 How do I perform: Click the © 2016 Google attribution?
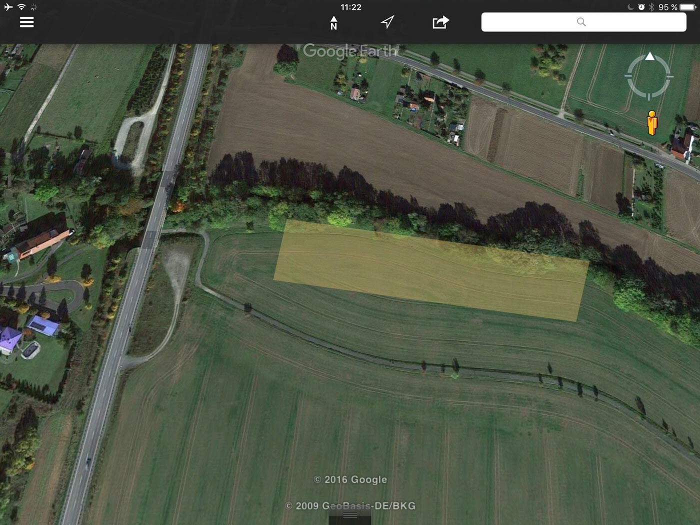[350, 479]
